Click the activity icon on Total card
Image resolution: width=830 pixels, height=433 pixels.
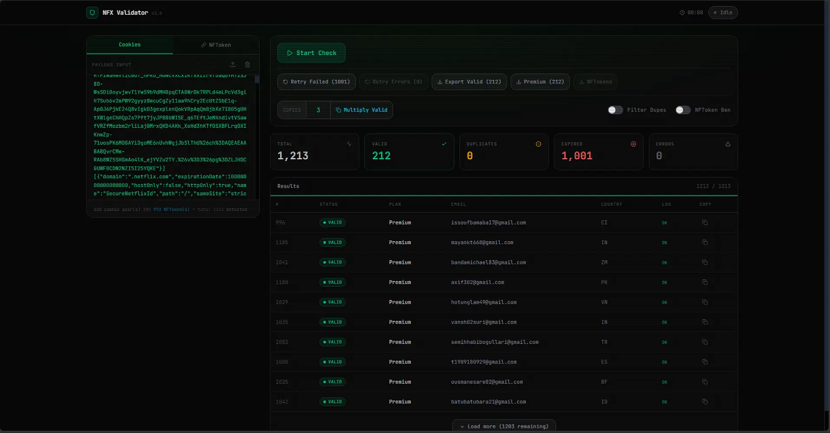coord(349,144)
